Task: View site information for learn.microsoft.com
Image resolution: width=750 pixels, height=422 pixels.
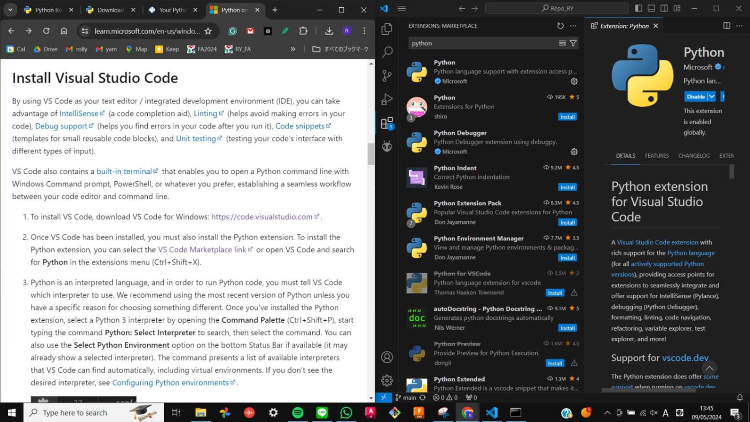Action: click(84, 31)
